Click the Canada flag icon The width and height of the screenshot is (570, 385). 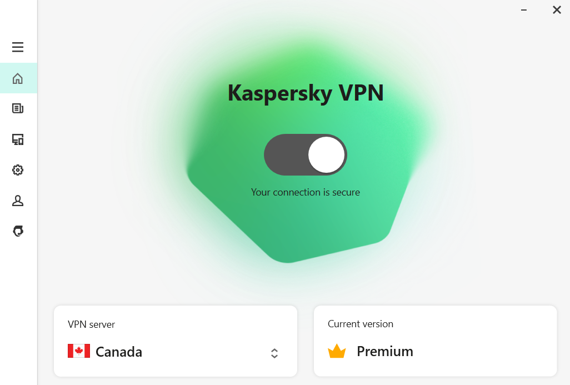(79, 351)
